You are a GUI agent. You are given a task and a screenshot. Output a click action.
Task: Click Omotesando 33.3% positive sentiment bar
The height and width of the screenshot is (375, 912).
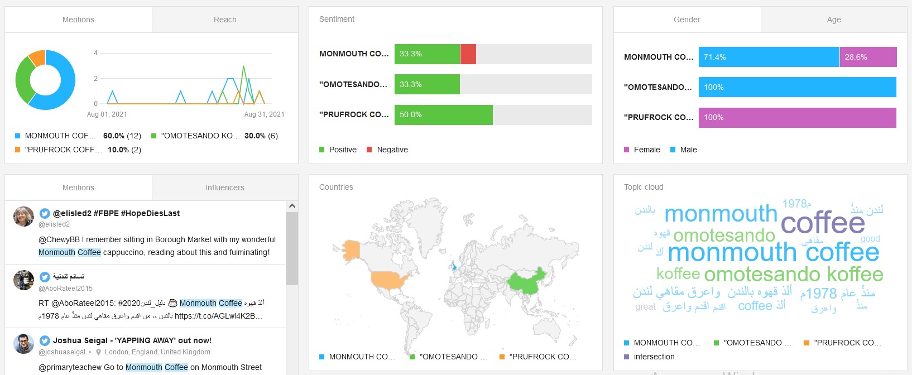427,84
